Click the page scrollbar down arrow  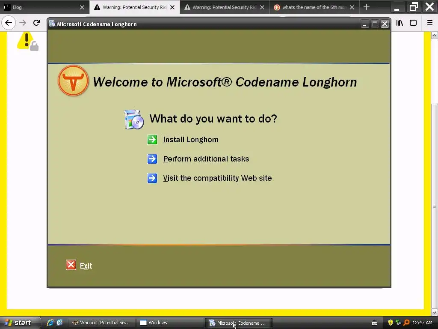pos(435,312)
